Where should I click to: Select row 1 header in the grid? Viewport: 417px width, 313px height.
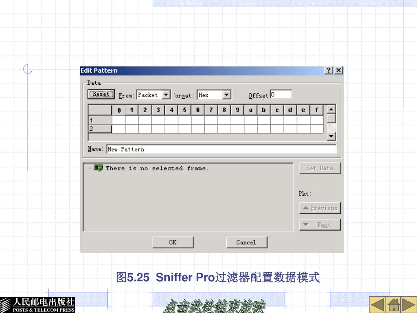[100, 120]
